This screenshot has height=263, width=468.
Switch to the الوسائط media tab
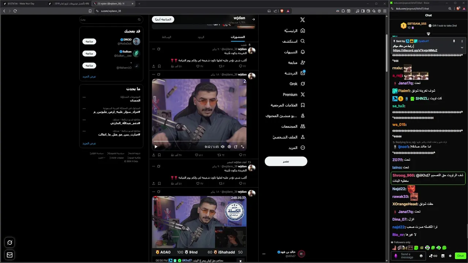[167, 37]
